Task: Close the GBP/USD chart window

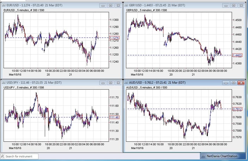Action: (x=241, y=6)
